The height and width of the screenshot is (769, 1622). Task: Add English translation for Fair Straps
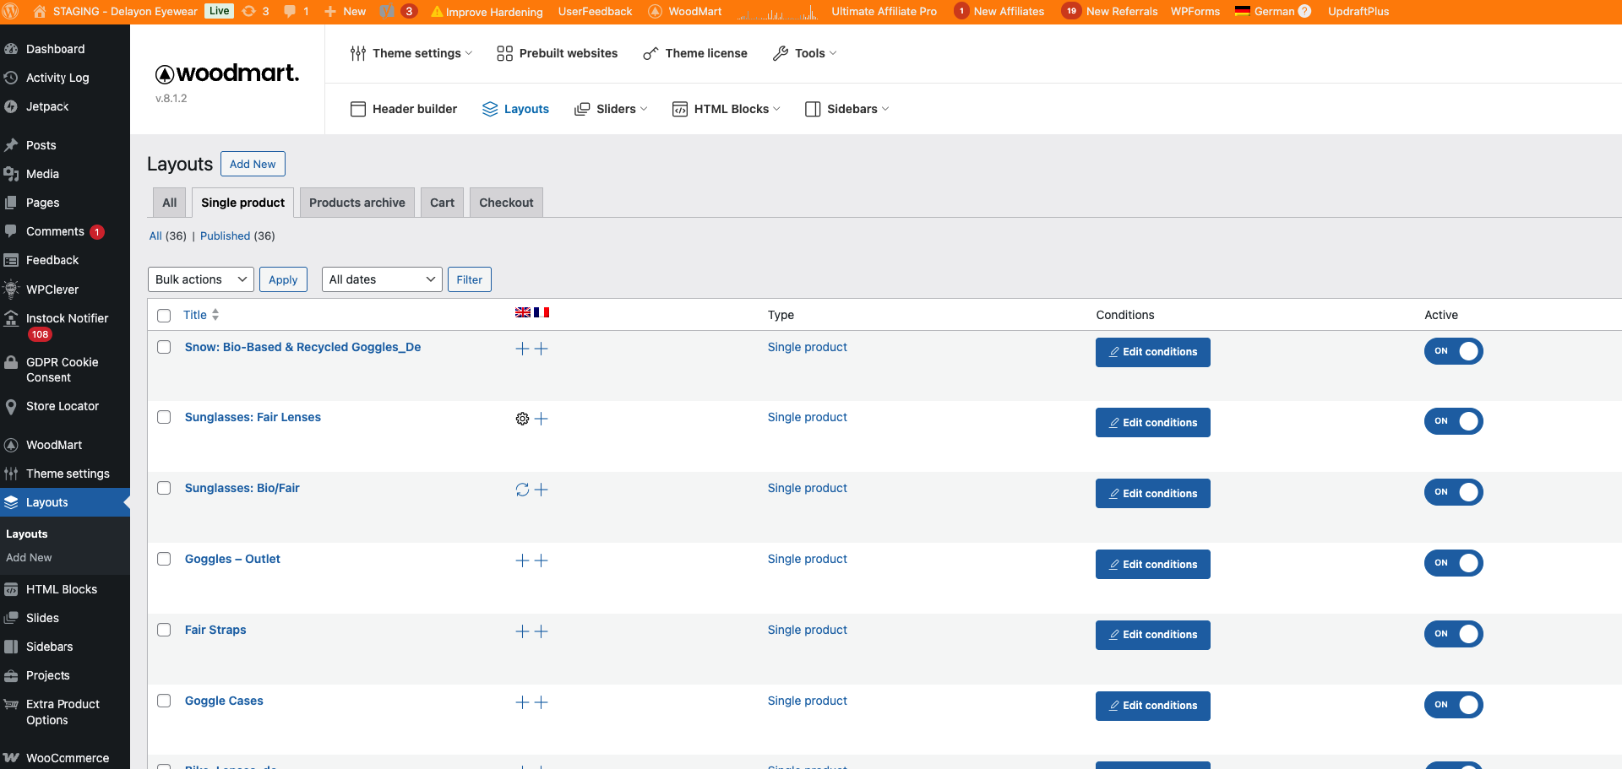[522, 631]
